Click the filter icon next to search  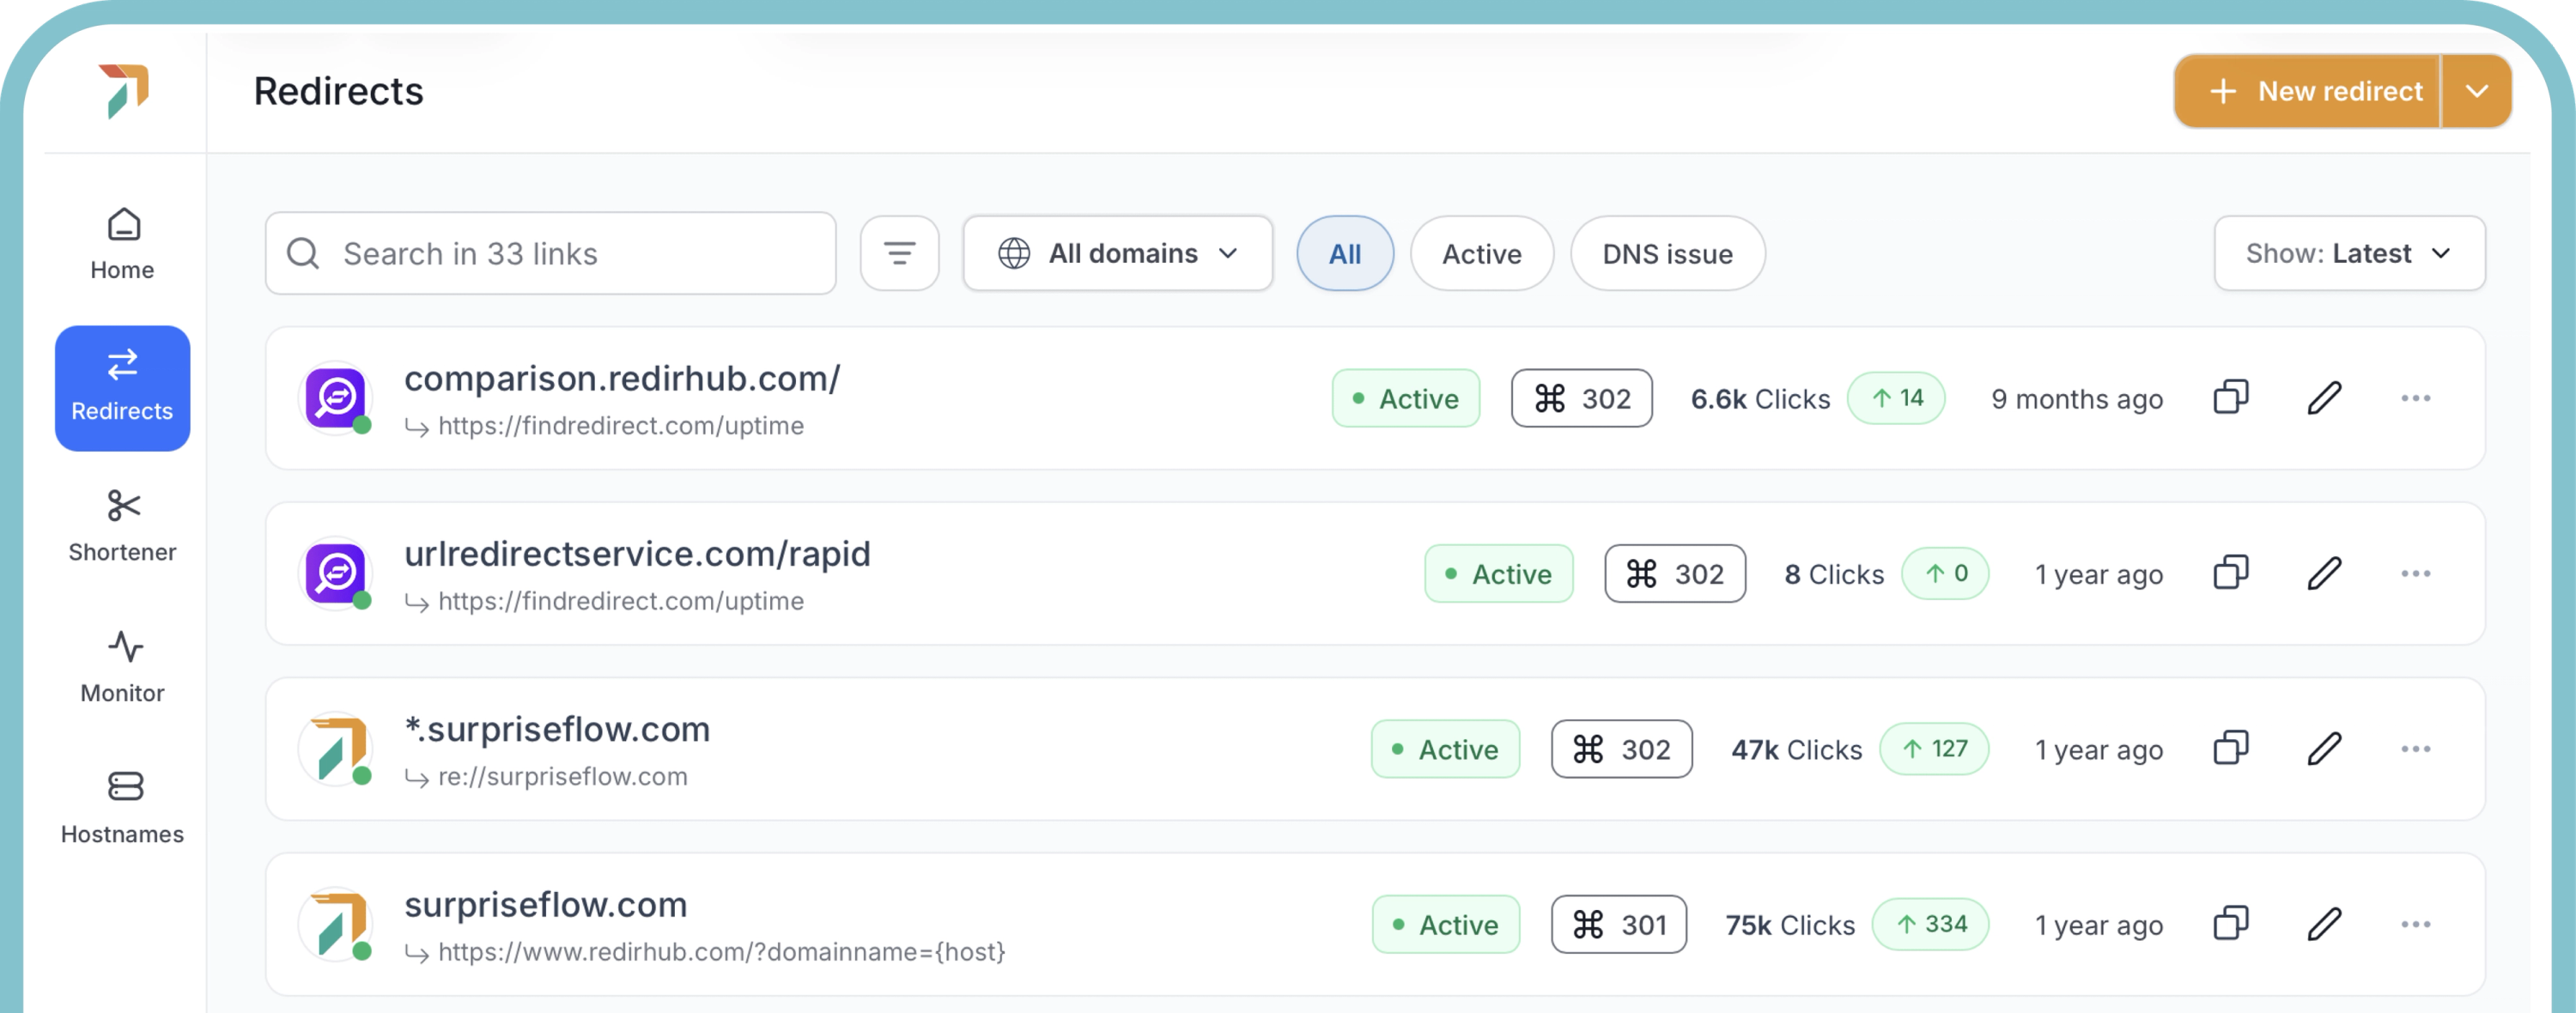[899, 254]
